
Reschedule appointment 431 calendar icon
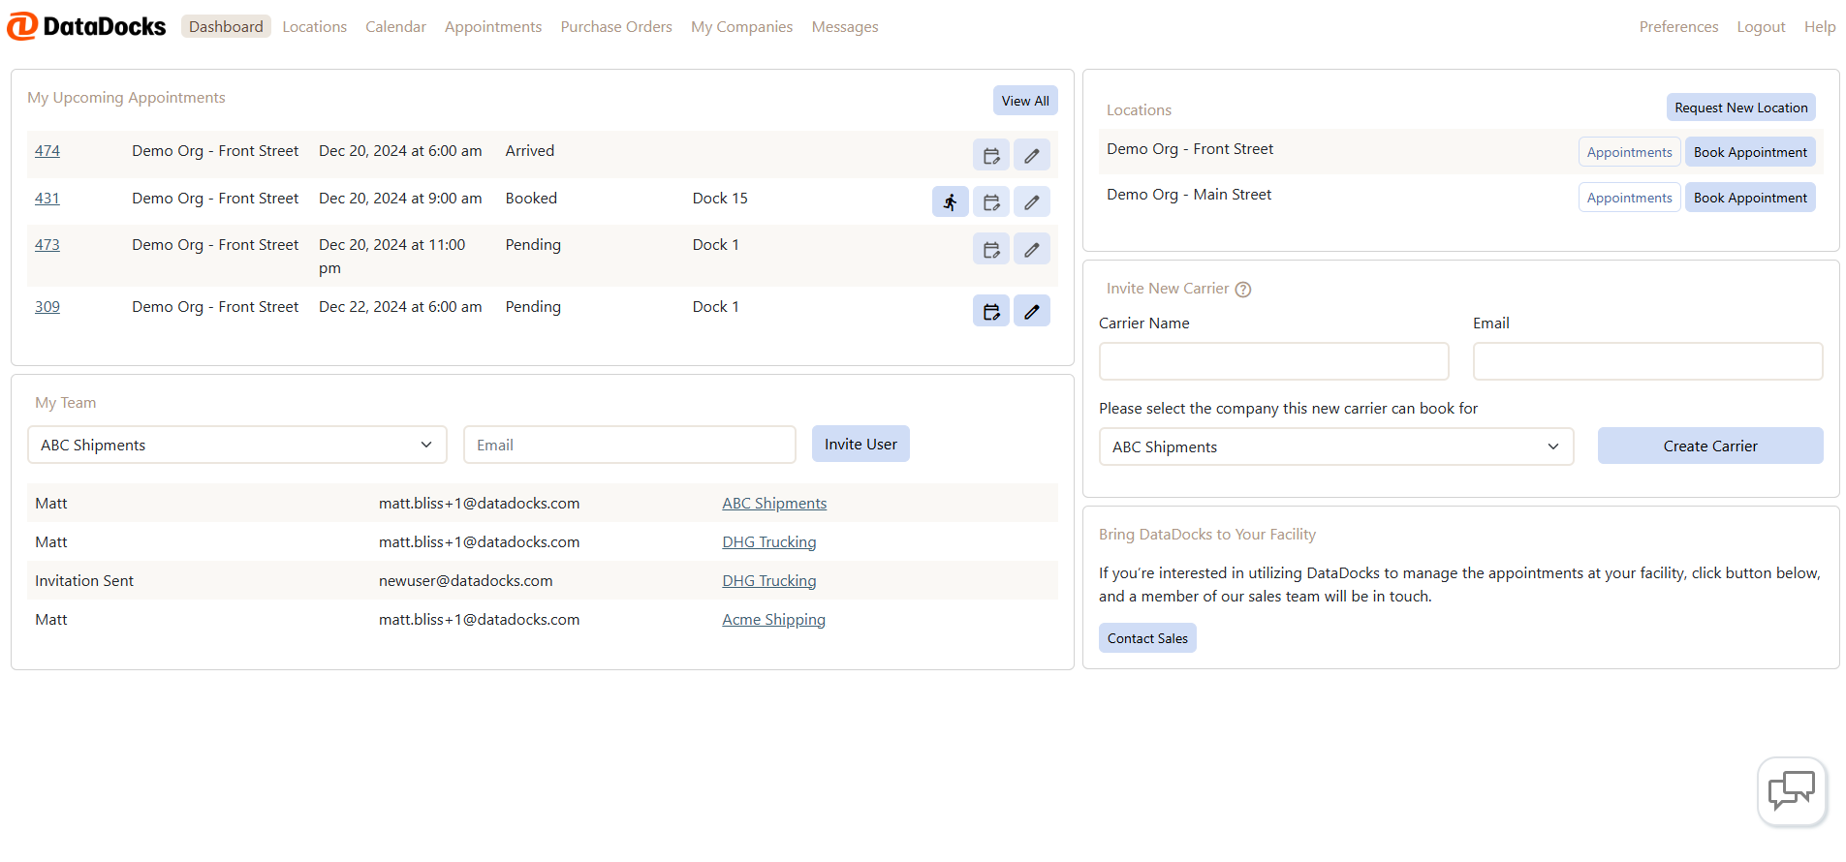click(x=991, y=201)
